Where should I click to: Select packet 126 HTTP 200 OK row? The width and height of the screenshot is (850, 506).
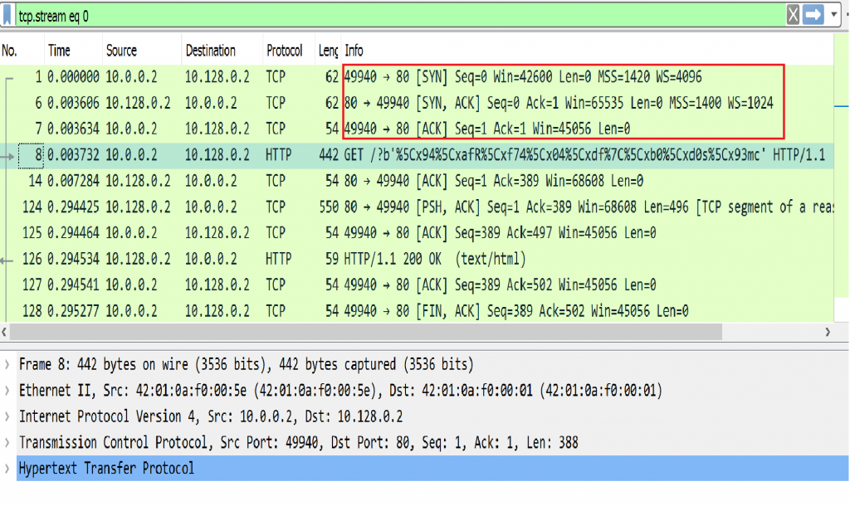[417, 259]
